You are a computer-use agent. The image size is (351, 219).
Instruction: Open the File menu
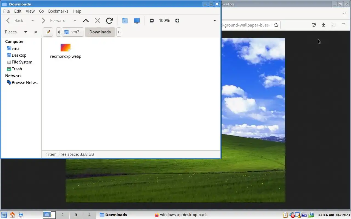7,11
